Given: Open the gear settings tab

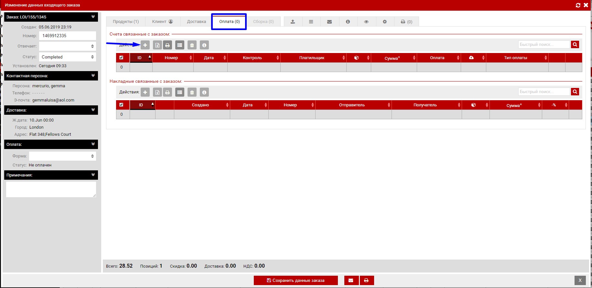Looking at the screenshot, I should pos(385,22).
